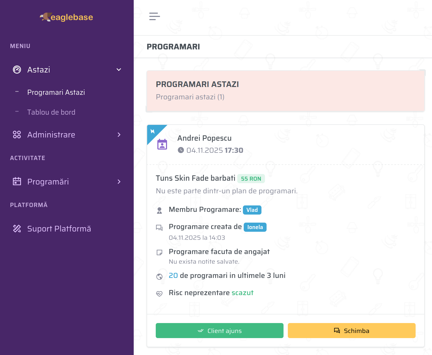Click the Administrare grid icon
This screenshot has width=432, height=355.
point(17,135)
